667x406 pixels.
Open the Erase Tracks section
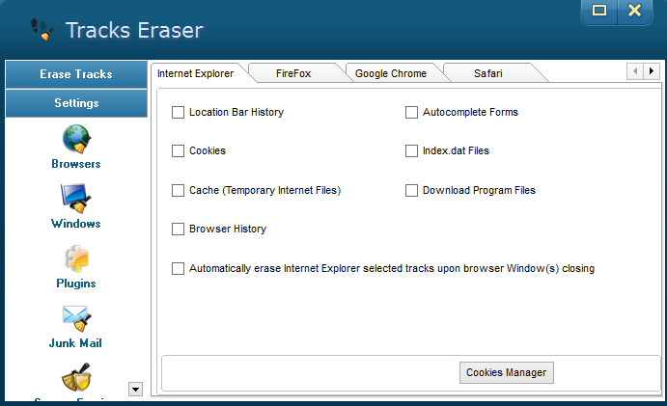point(76,74)
